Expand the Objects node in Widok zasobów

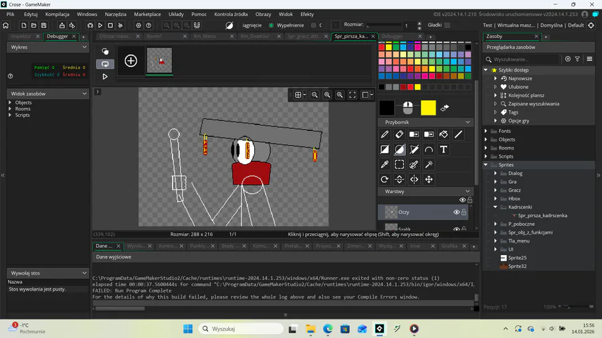tap(10, 103)
